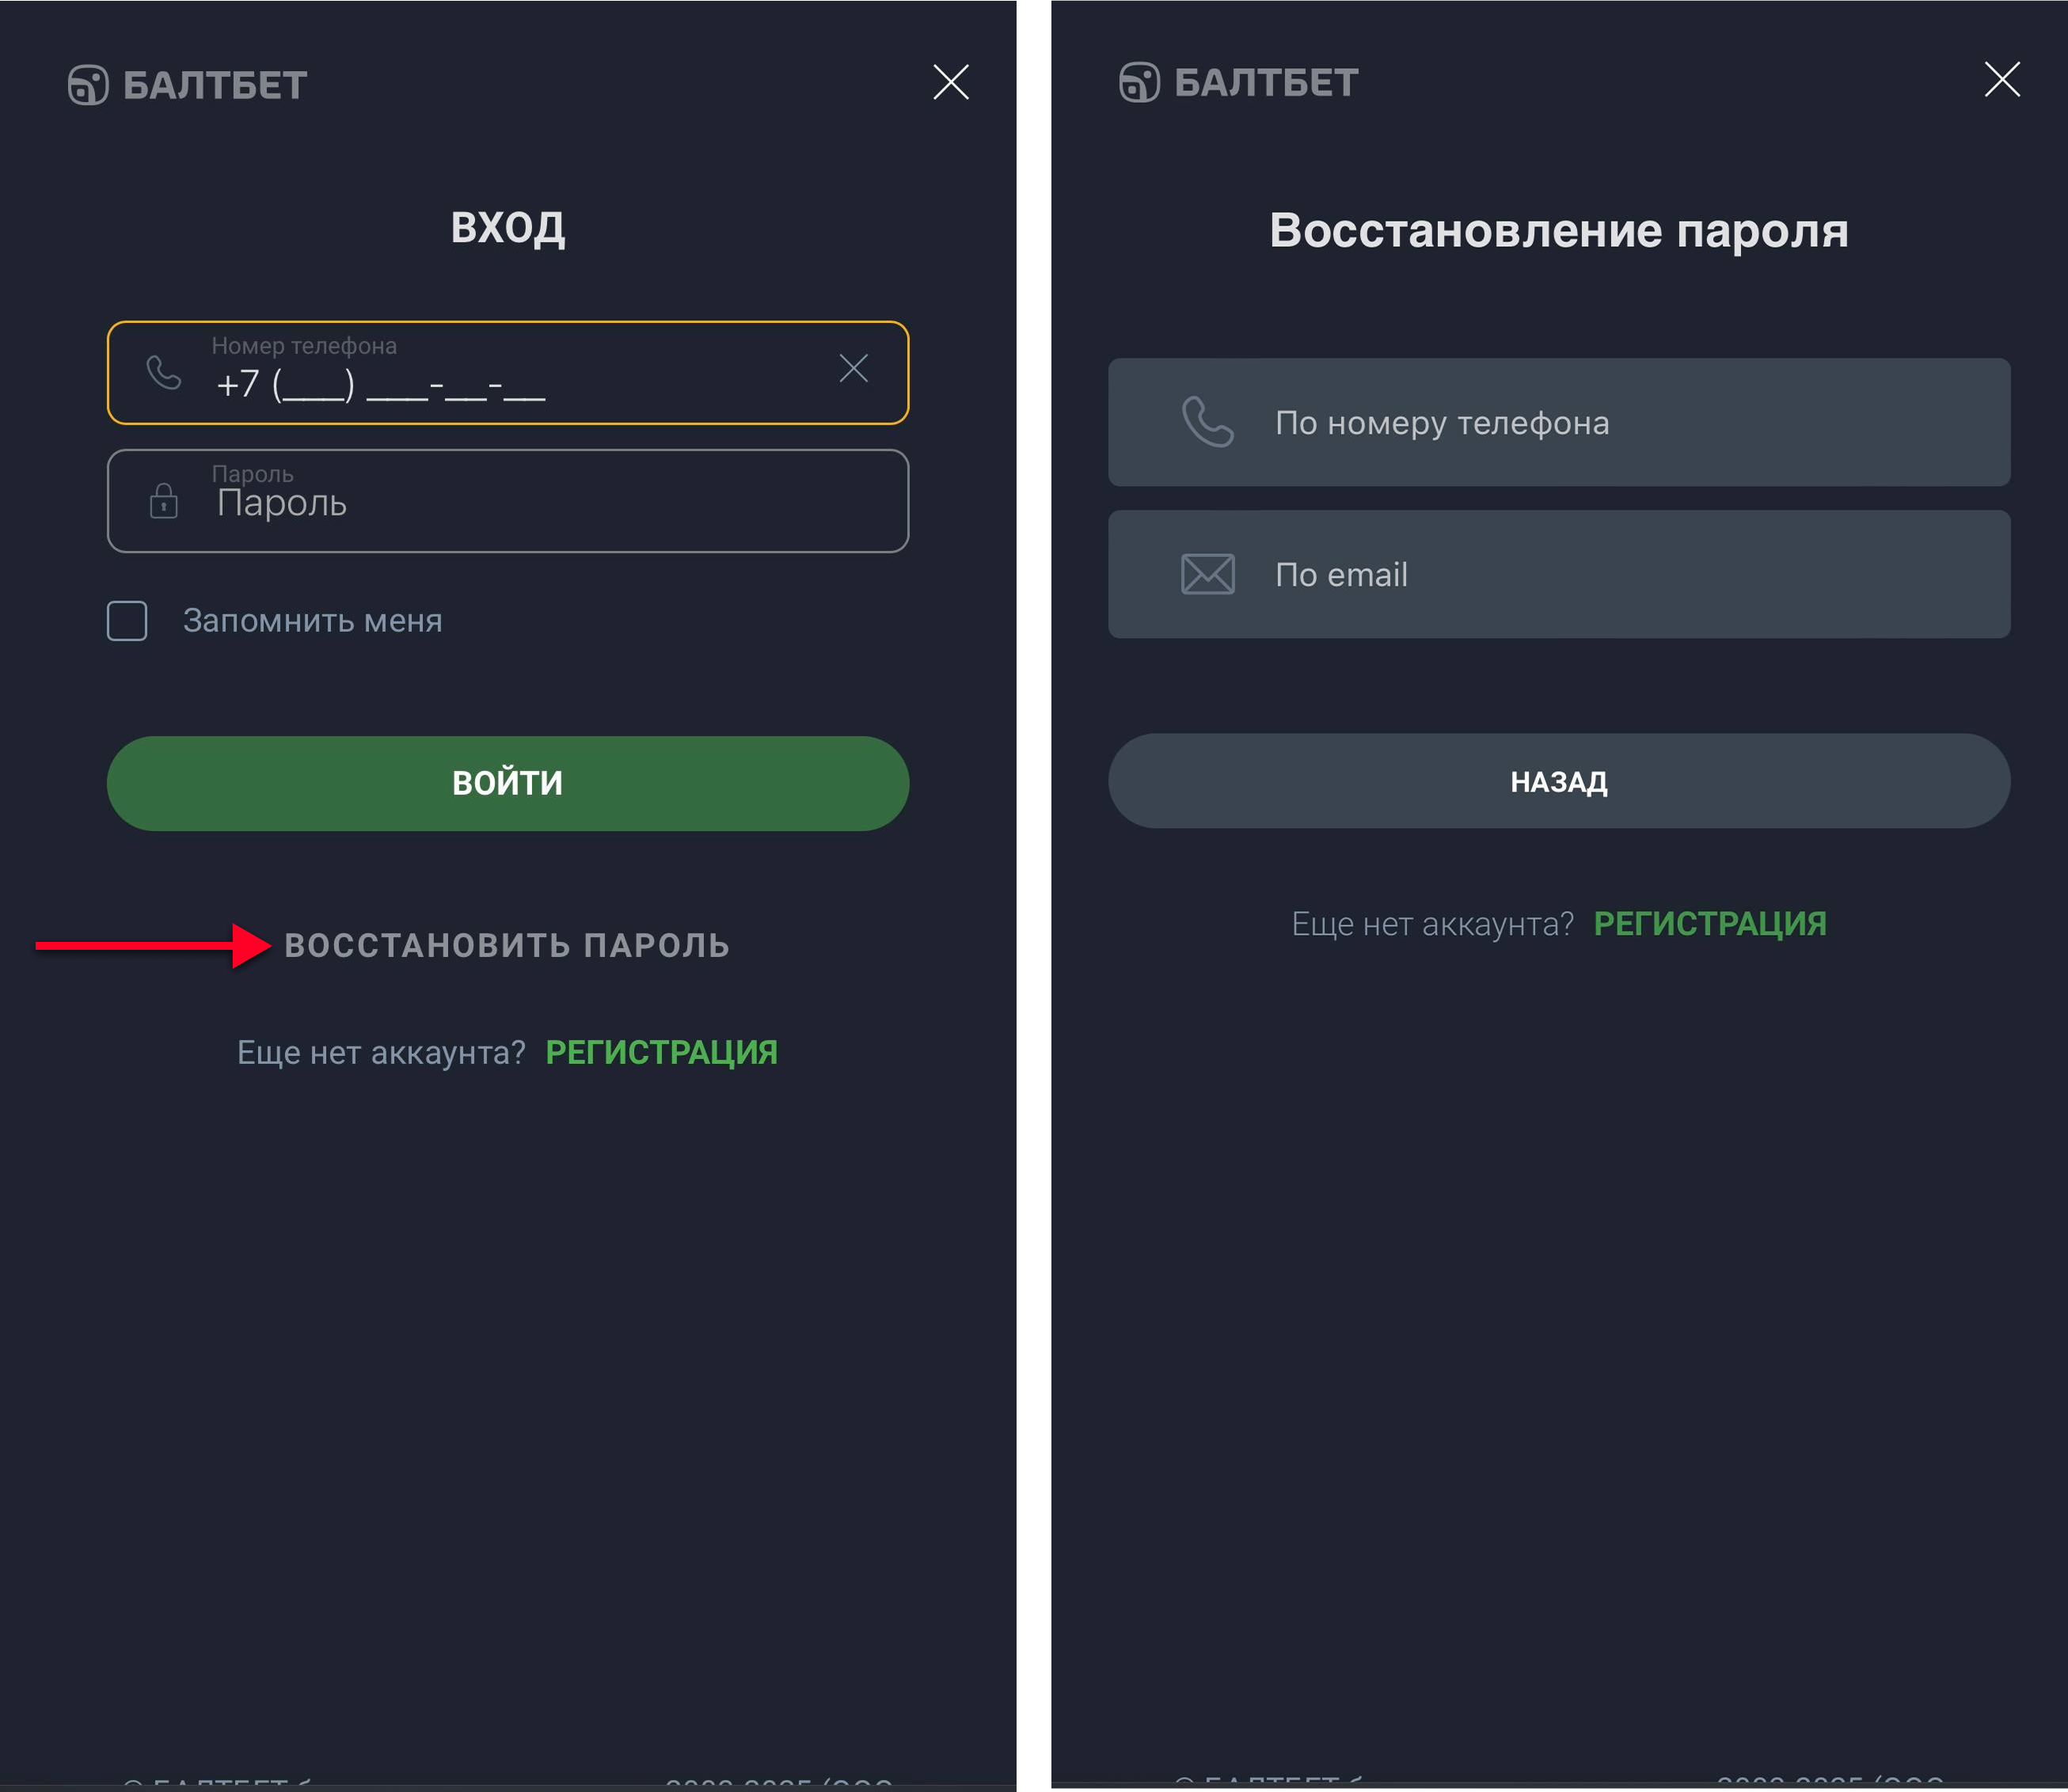Choose recovery По email

1558,574
